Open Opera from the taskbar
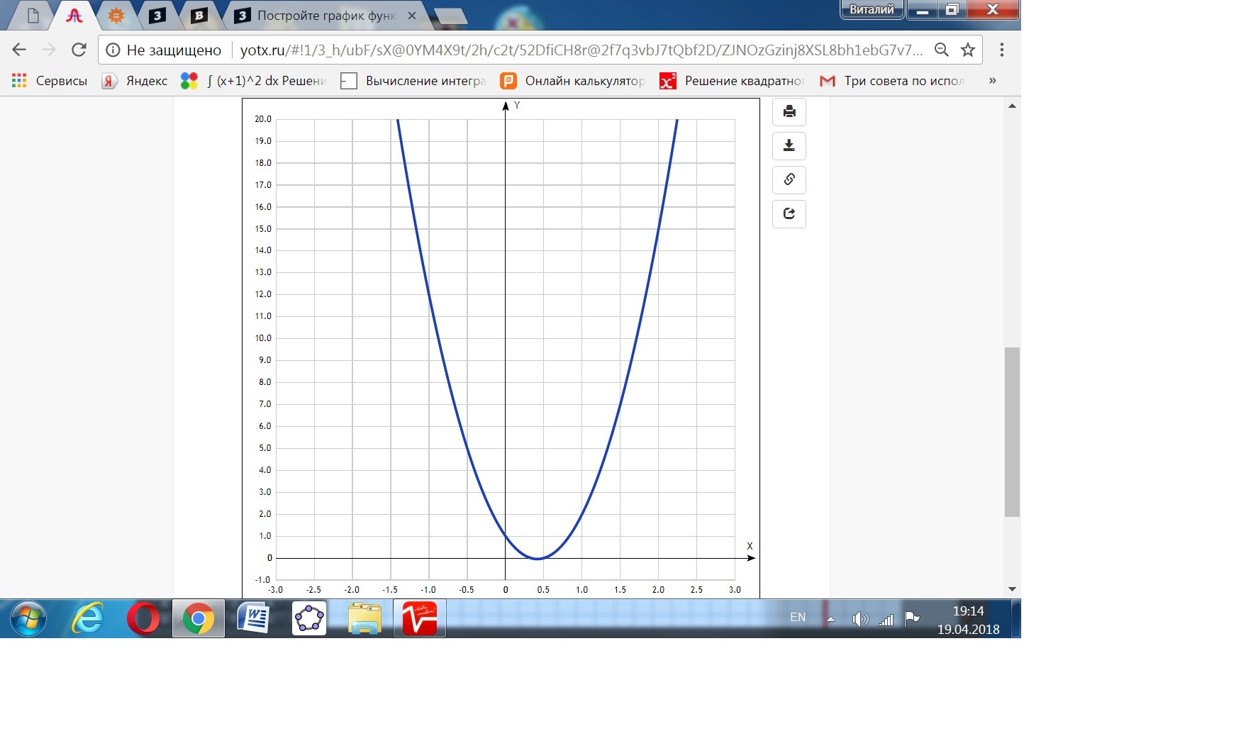 [x=143, y=618]
